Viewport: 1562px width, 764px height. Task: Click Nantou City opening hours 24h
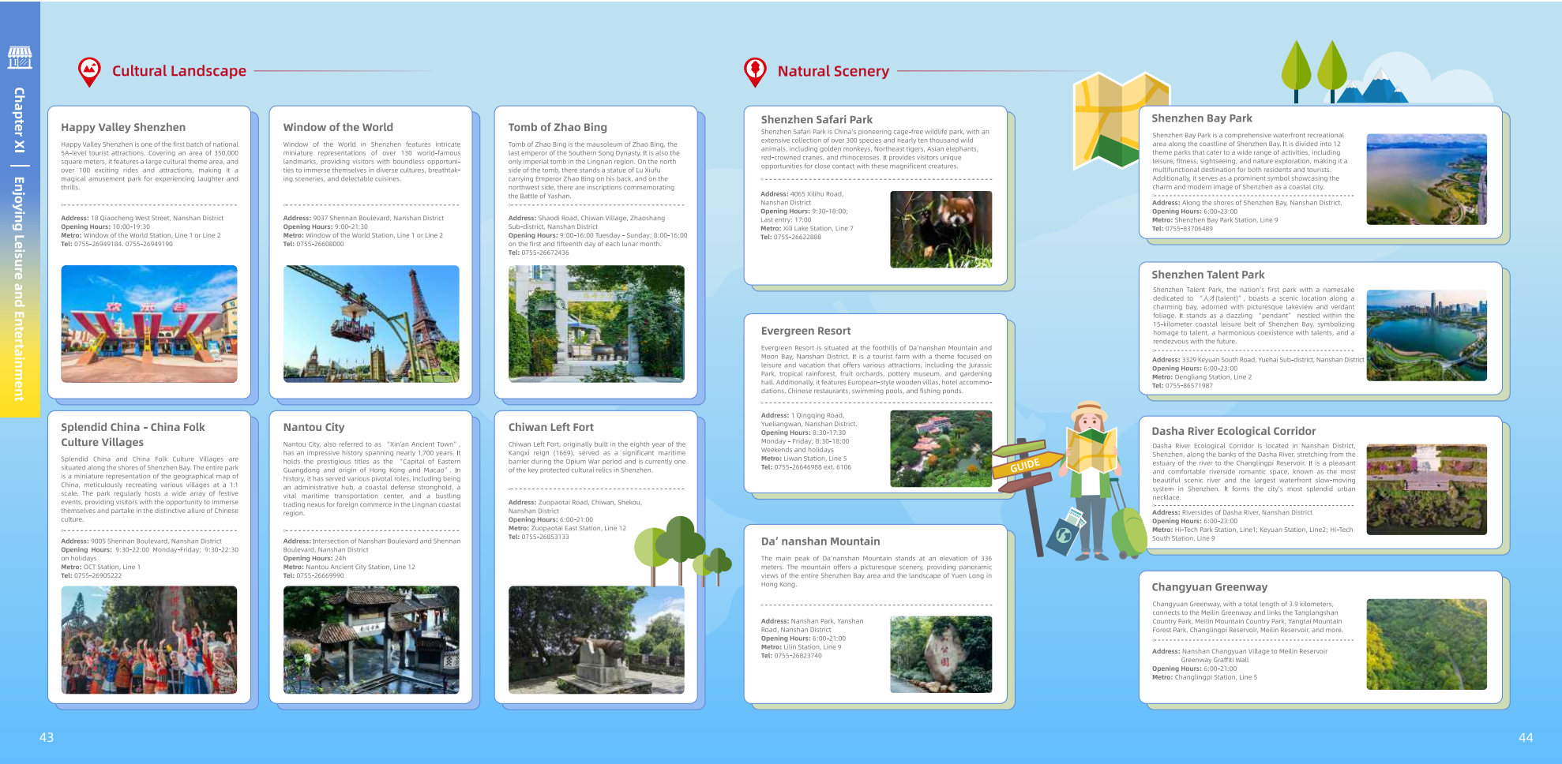(x=315, y=558)
